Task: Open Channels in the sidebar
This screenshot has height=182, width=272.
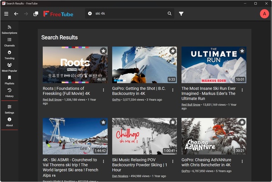Action: pos(10,42)
